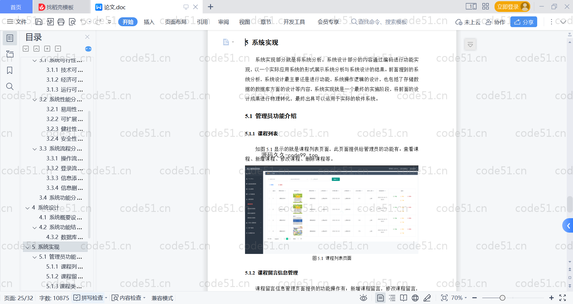Click the page icon beside heading 5
573x304 pixels.
pyautogui.click(x=226, y=42)
